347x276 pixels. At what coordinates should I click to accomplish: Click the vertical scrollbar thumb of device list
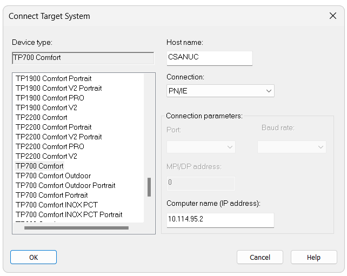(149, 187)
